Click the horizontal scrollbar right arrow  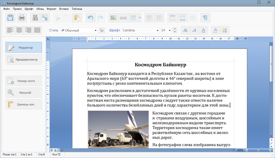pos(234,150)
